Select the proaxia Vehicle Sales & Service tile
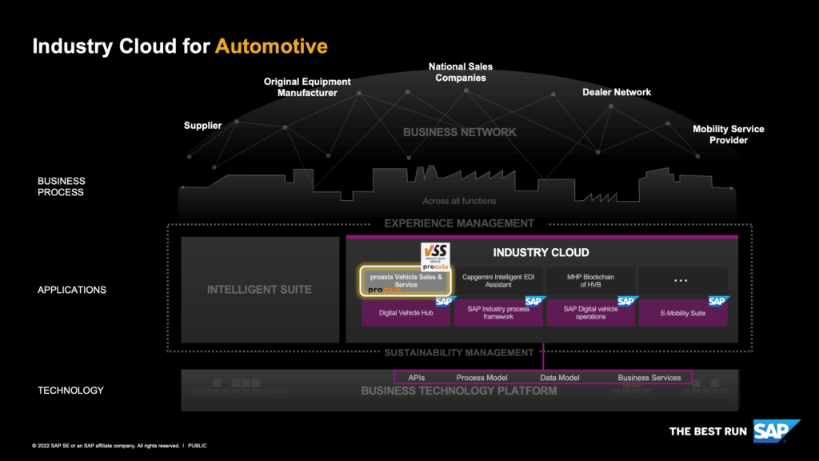Screen dimensions: 819x461 (406, 279)
